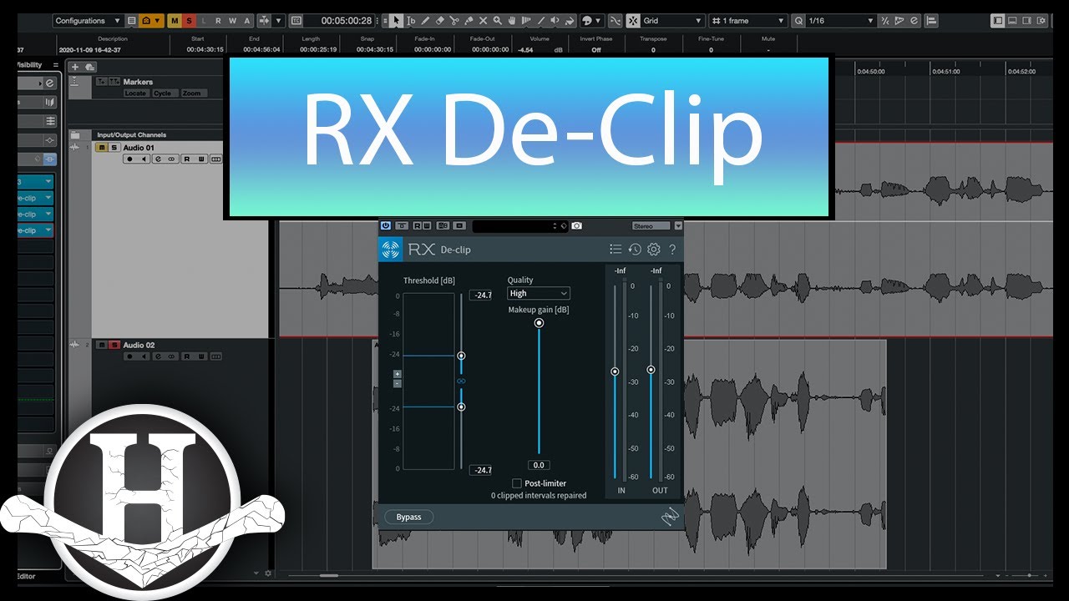Click the 0:04:51:00 ruler position

[945, 72]
